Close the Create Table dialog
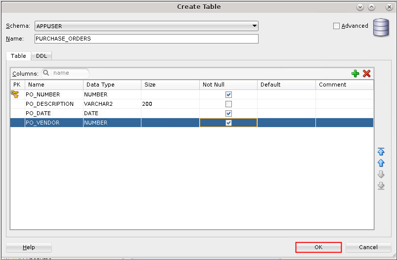The image size is (397, 260). tap(389, 7)
